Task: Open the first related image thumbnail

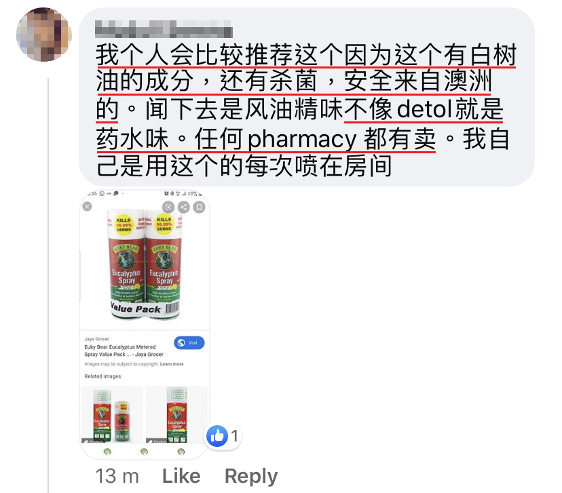Action: click(x=112, y=414)
